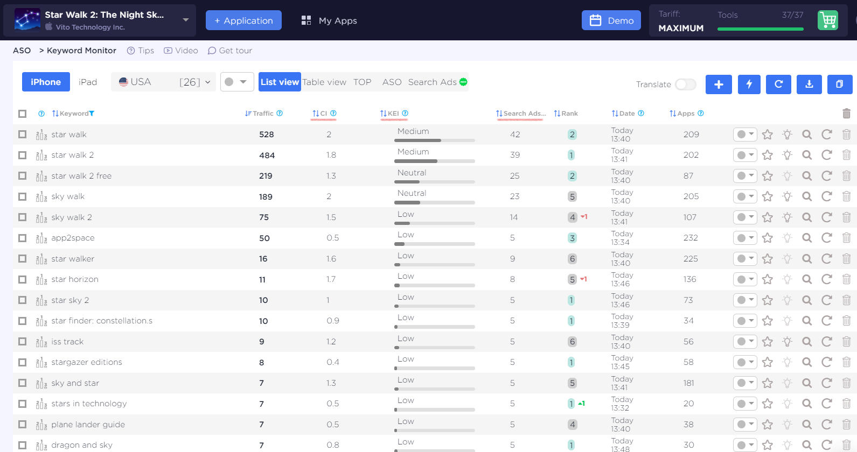This screenshot has width=857, height=452.
Task: Open chart icon for 'stargazer editions'
Action: pyautogui.click(x=41, y=363)
